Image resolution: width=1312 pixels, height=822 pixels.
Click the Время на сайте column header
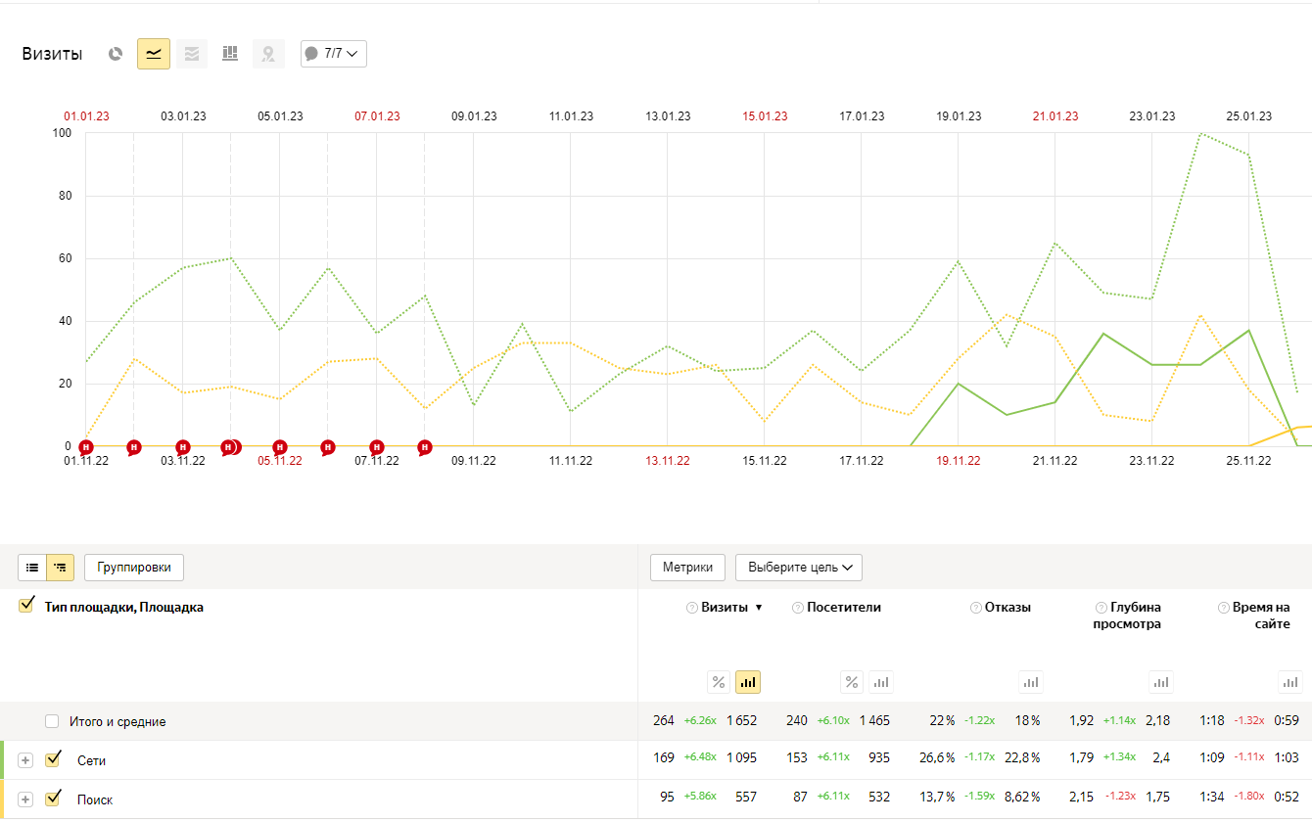[1261, 616]
